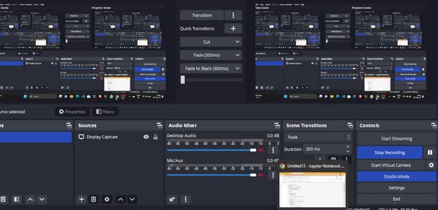
Task: Click the Stop Recording button
Action: (x=390, y=153)
